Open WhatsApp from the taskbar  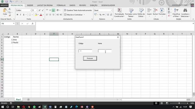click(34, 107)
